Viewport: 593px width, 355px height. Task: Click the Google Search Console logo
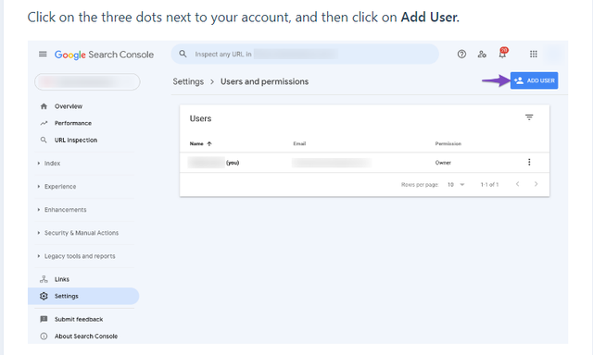click(x=104, y=55)
